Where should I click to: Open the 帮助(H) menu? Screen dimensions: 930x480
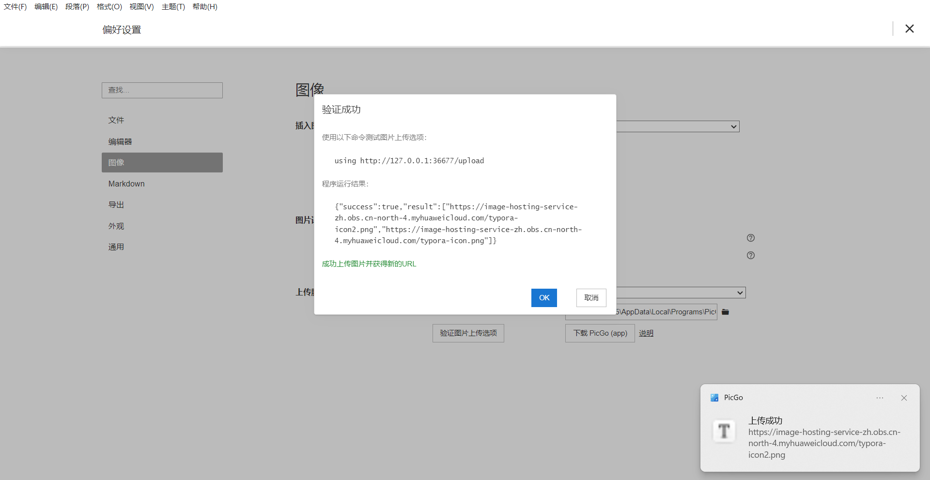point(205,7)
